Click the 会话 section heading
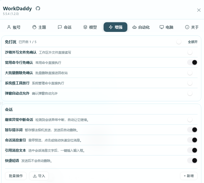The image size is (204, 183). [9, 110]
